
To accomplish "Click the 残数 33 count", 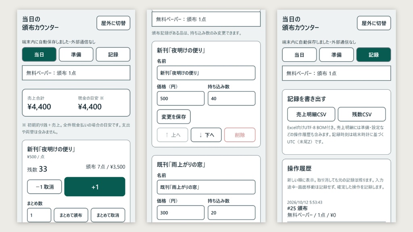I will (x=37, y=169).
